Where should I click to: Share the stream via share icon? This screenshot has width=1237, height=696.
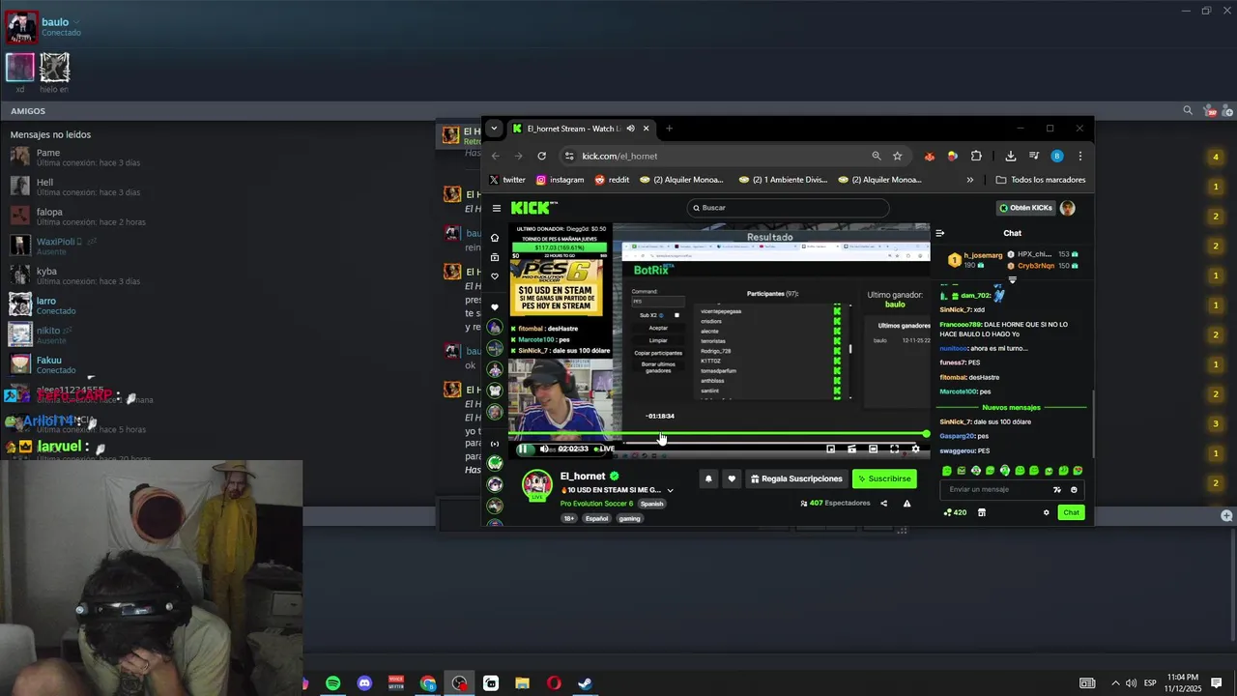pyautogui.click(x=883, y=503)
